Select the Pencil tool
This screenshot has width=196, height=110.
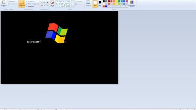tap(42, 2)
